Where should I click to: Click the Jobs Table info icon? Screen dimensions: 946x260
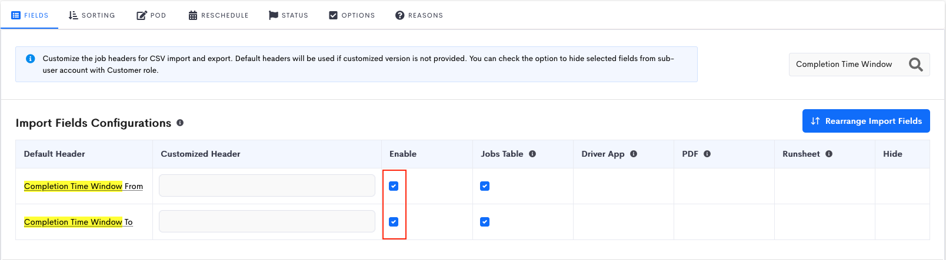point(532,154)
